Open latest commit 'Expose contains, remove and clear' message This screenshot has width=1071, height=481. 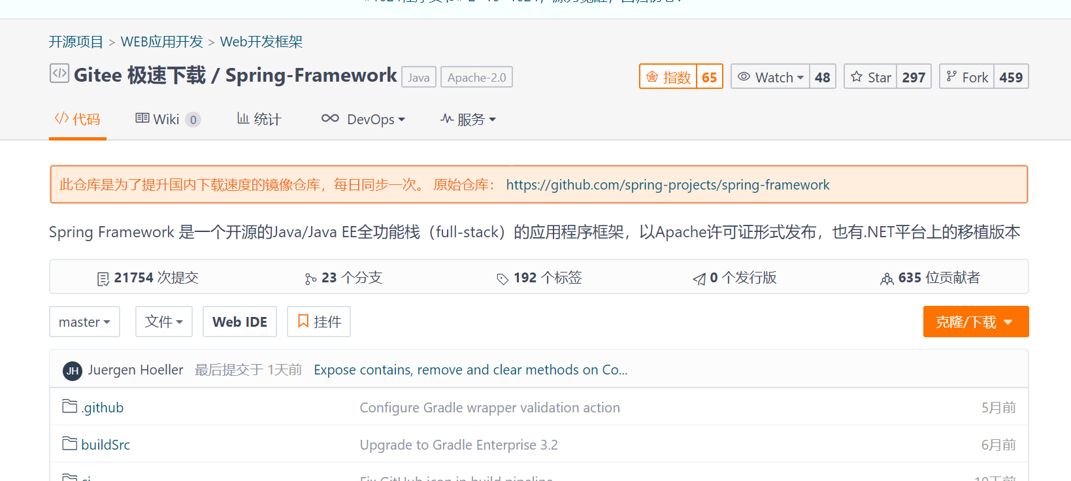point(470,370)
